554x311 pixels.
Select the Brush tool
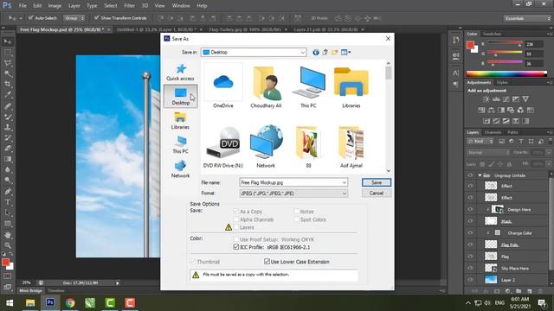8,117
